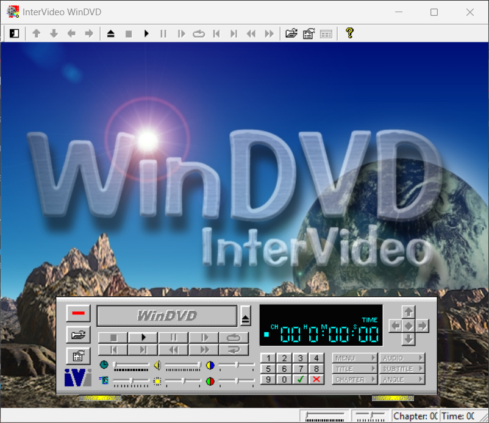Click keypad number 0
The width and height of the screenshot is (489, 423).
point(284,379)
